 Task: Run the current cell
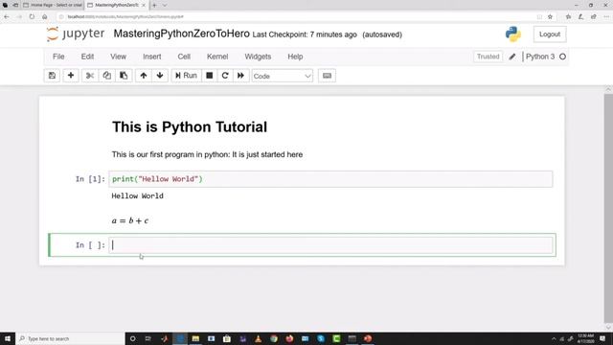pyautogui.click(x=186, y=76)
